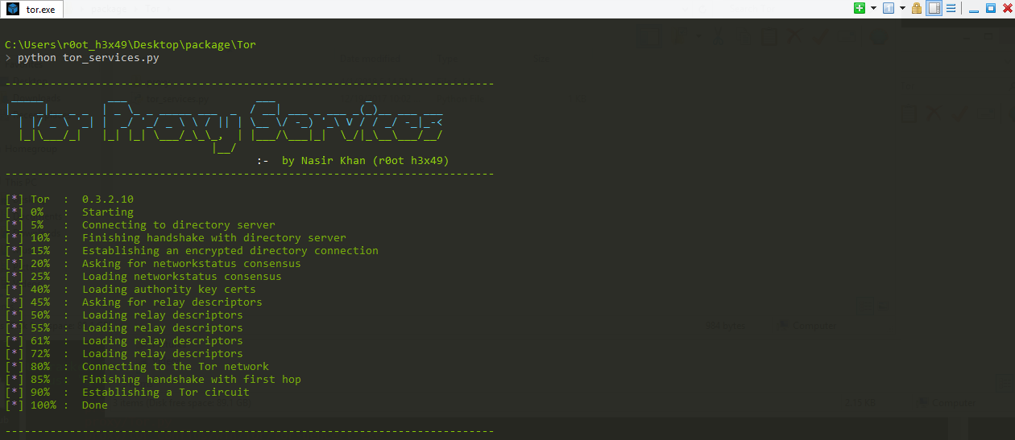Toggle the alternative buffer scrolling mode icon
Screen dimensions: 1015x440
pos(934,8)
